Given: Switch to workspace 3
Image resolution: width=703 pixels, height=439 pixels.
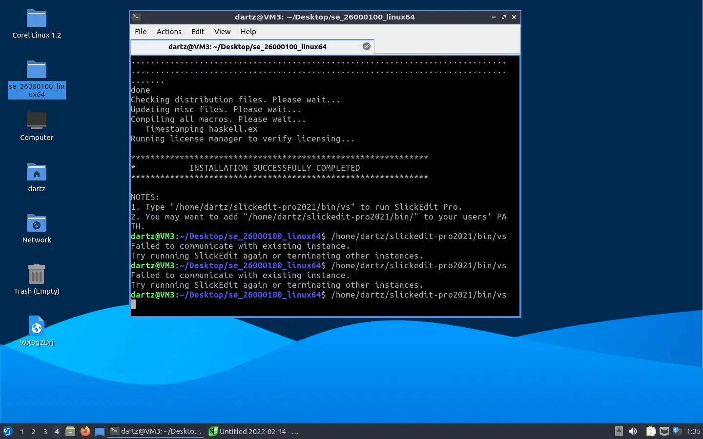Looking at the screenshot, I should tap(45, 432).
